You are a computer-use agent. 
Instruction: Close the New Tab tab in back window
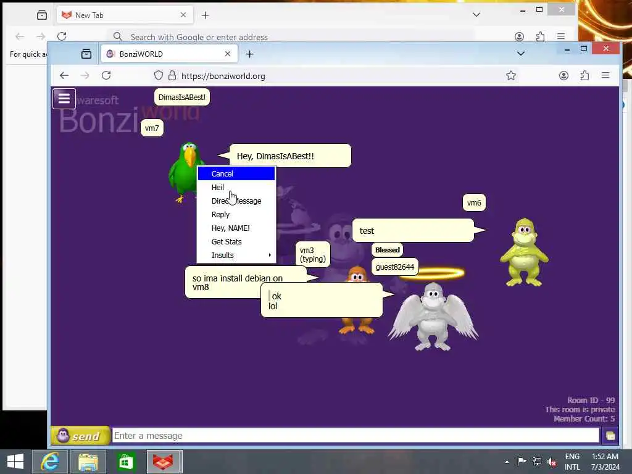click(x=183, y=15)
